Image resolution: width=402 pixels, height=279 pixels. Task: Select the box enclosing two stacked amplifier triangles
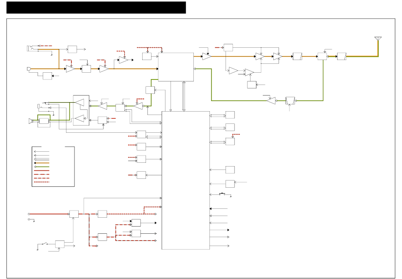point(81,110)
